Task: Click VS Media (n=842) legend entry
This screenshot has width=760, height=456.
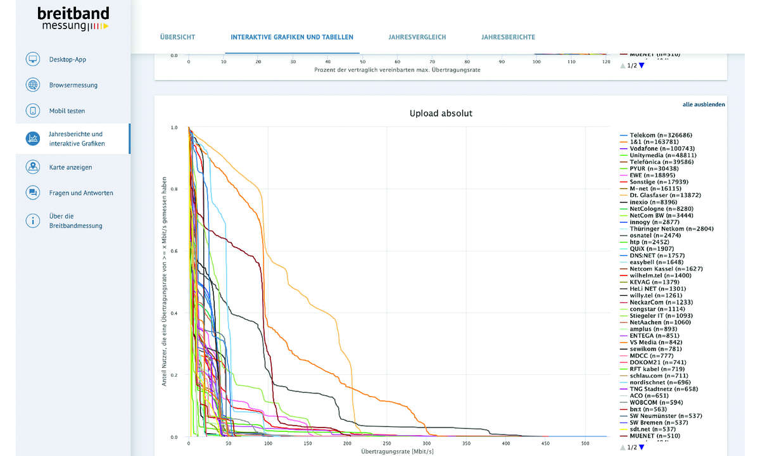Action: [652, 342]
